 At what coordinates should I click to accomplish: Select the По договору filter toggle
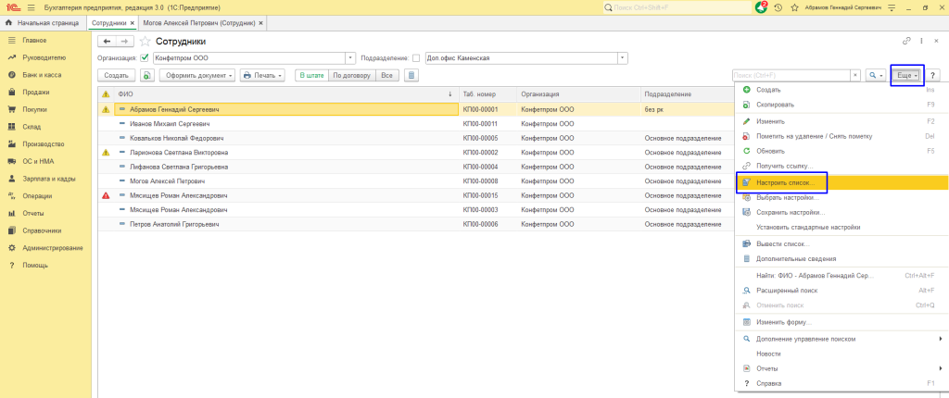(350, 75)
